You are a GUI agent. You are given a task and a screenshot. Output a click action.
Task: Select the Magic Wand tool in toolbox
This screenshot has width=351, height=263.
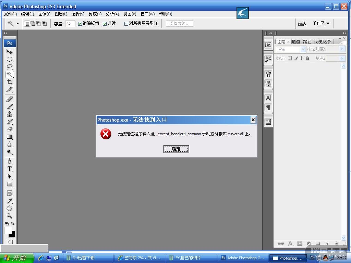(x=10, y=74)
